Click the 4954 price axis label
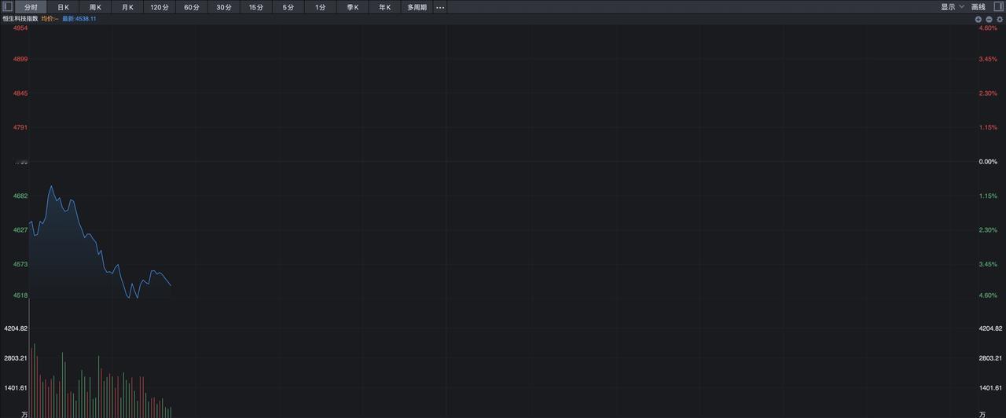1006x418 pixels. 20,28
